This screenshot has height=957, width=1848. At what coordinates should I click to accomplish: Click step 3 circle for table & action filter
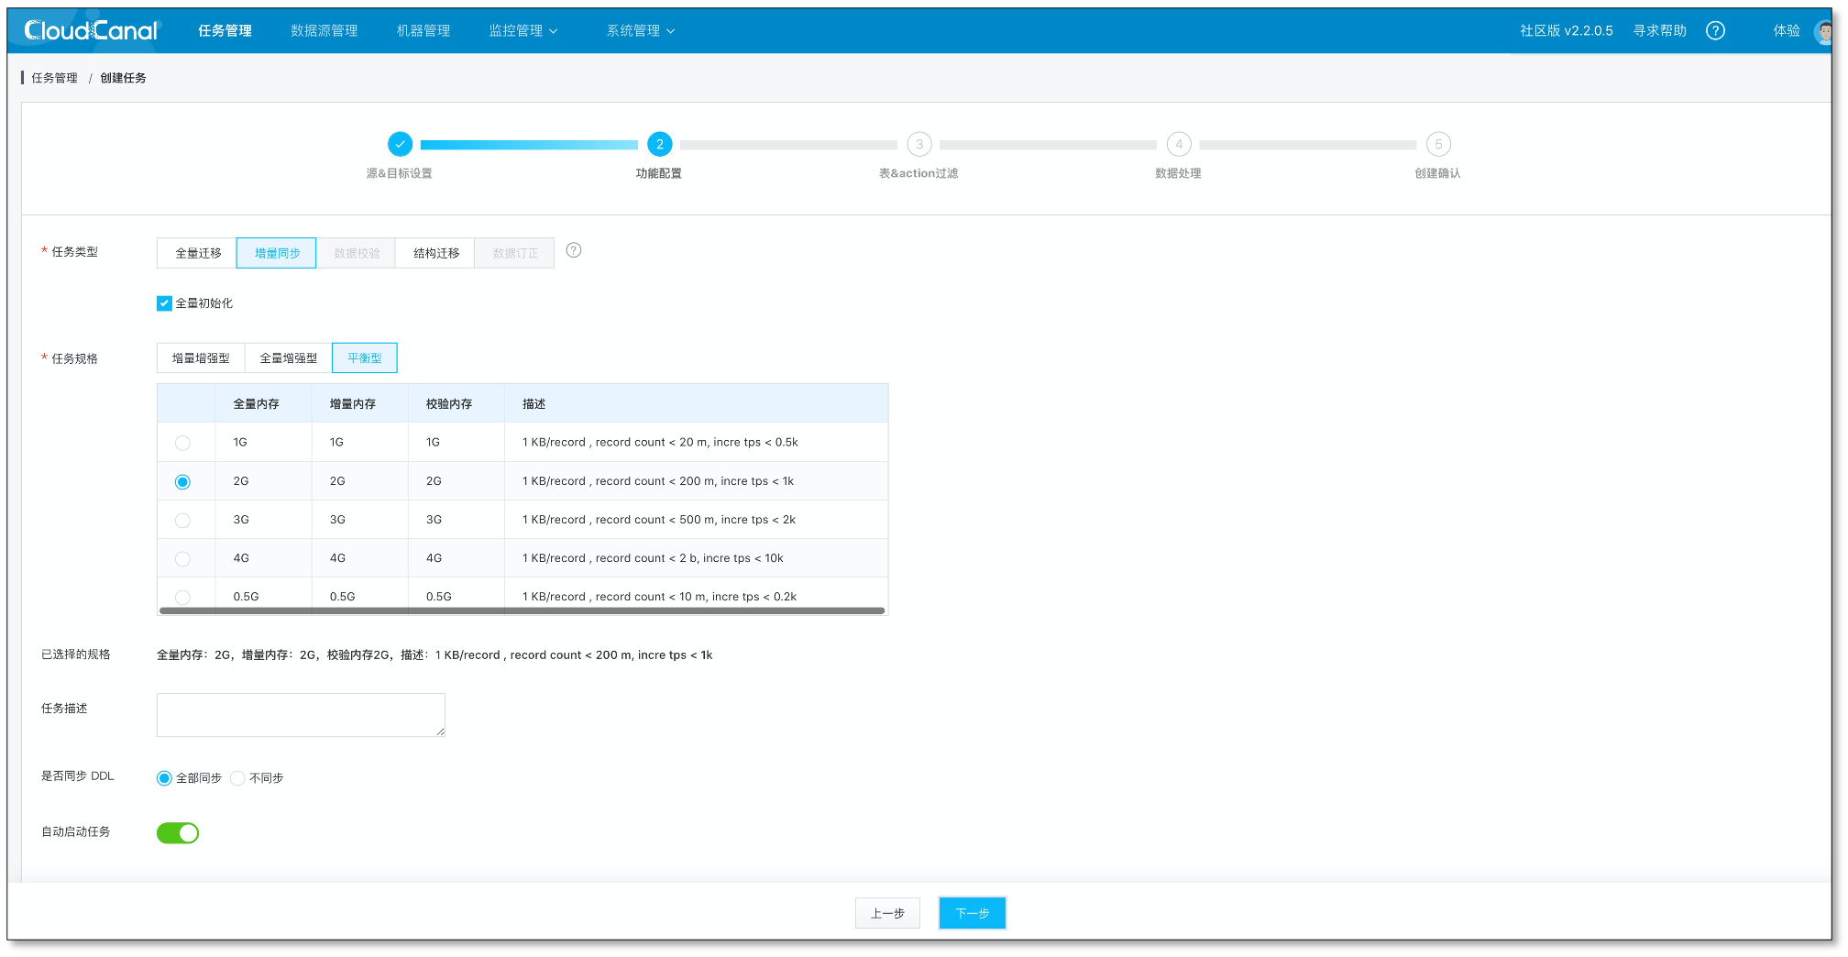pyautogui.click(x=919, y=145)
